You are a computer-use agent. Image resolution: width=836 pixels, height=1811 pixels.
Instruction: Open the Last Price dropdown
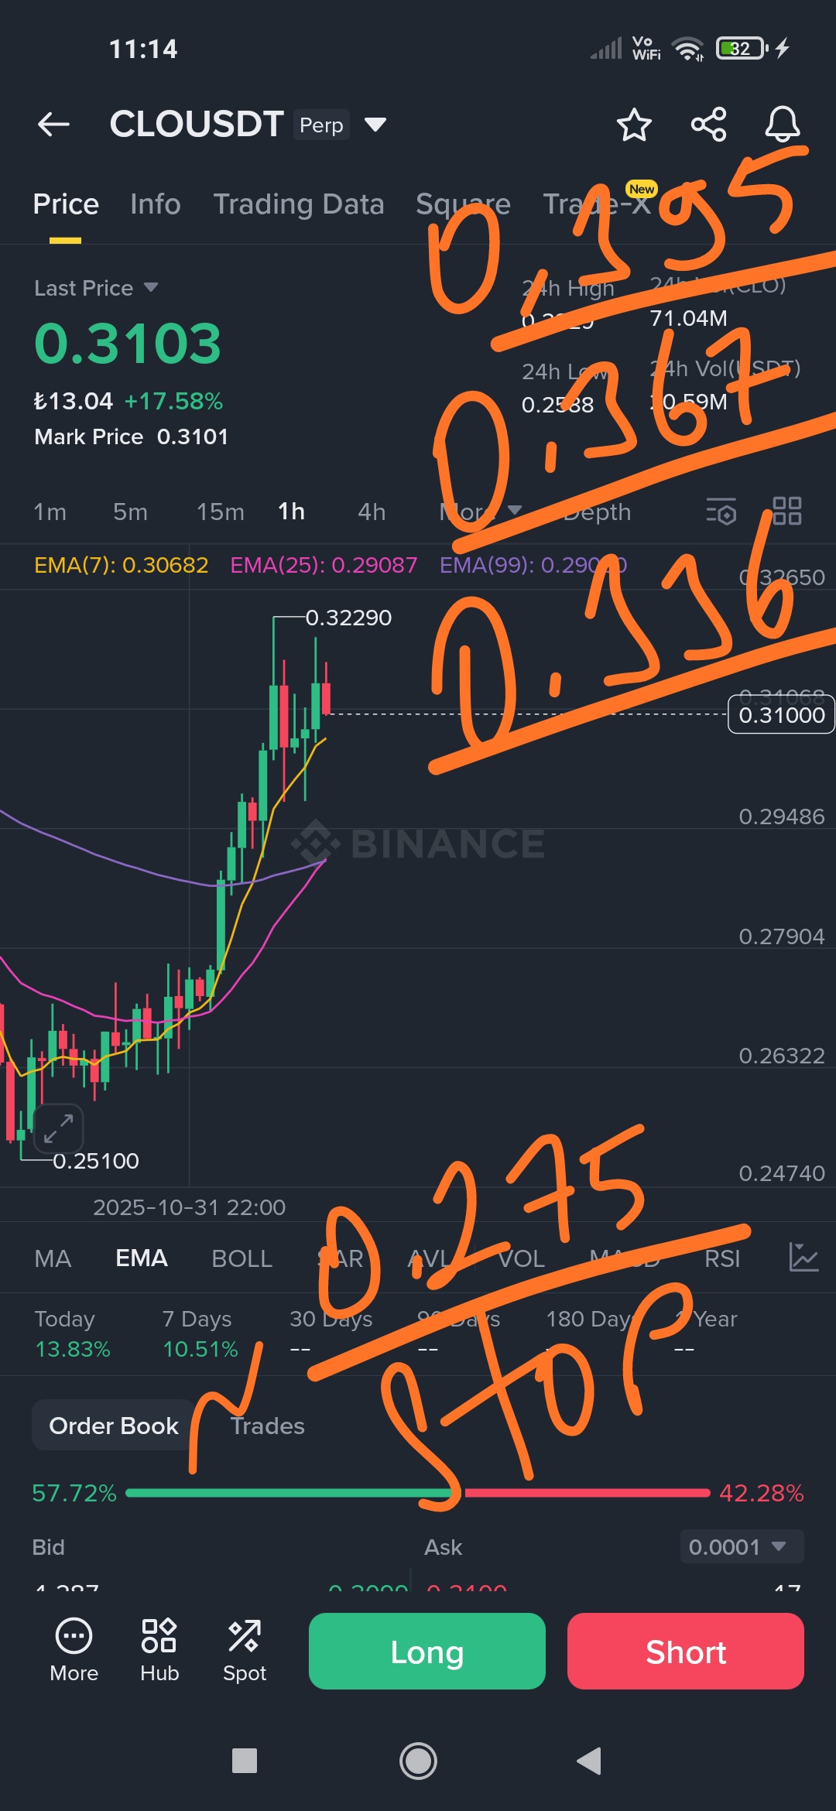point(96,288)
